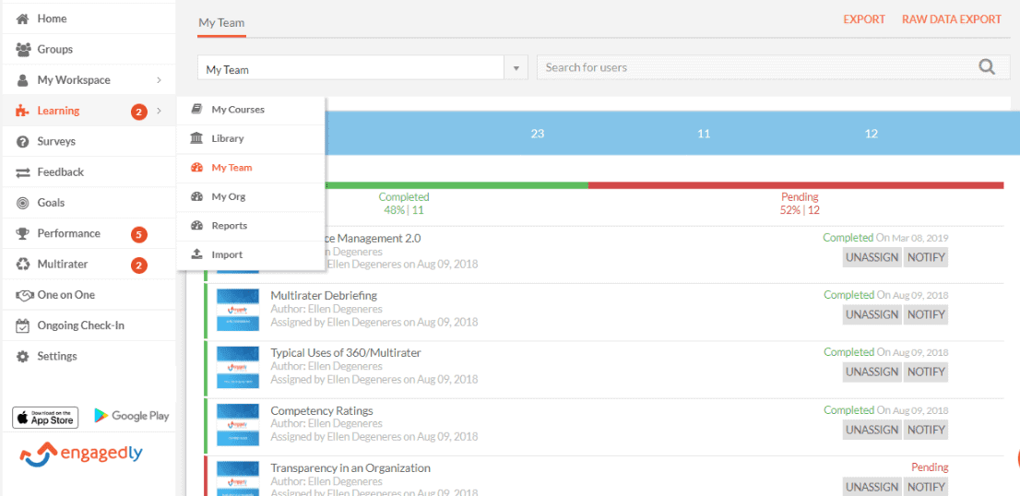Unassign the Competency Ratings course
This screenshot has height=496, width=1020.
872,430
